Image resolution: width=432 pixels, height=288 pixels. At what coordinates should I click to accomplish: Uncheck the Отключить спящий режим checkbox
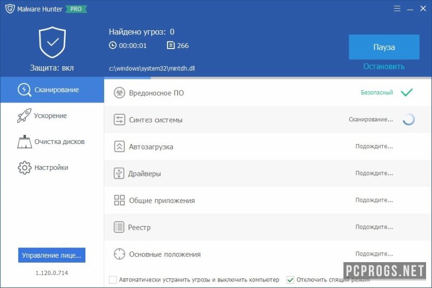click(x=291, y=280)
